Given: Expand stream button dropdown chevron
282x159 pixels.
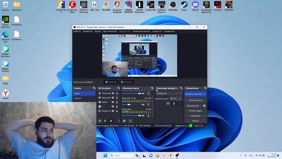Looking at the screenshot, I should 204,94.
